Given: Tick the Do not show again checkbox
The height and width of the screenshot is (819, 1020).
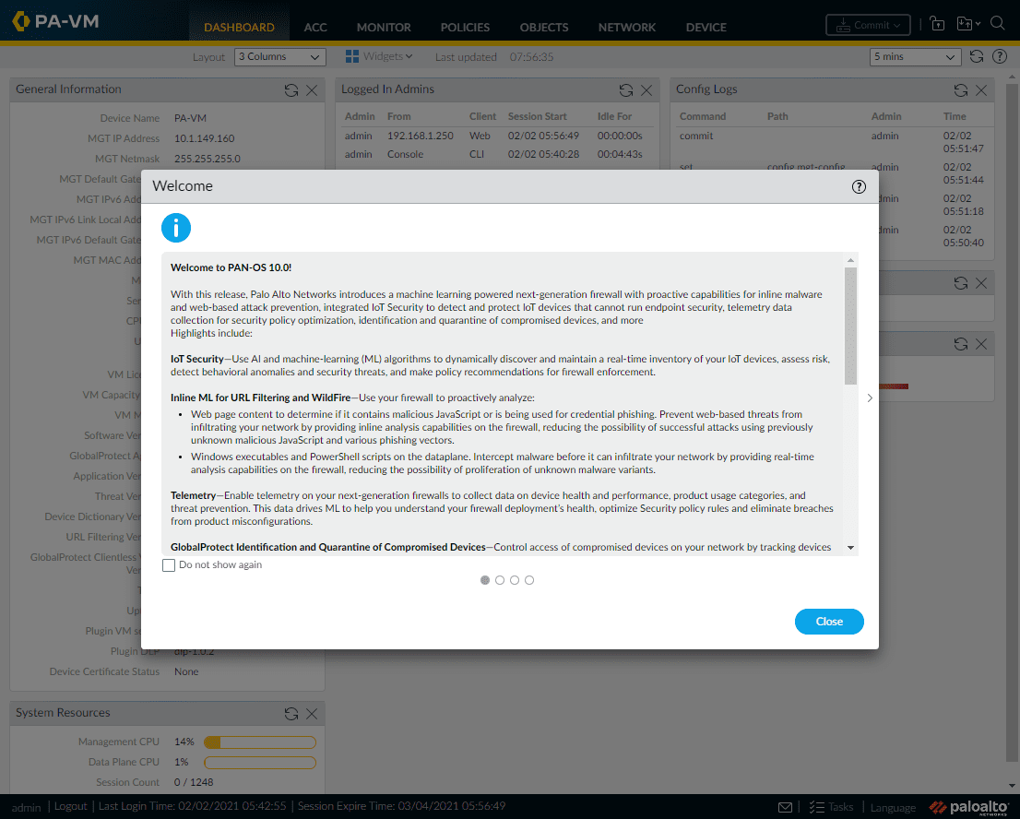Looking at the screenshot, I should click(x=169, y=565).
